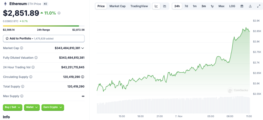Click the Fully Diluted Valuation info icon

click(x=36, y=58)
